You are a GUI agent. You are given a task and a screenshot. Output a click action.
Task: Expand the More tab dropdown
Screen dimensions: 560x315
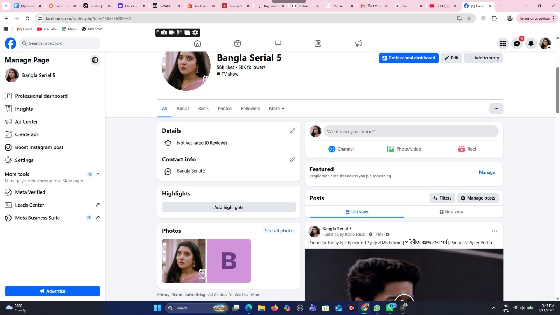[x=277, y=108]
